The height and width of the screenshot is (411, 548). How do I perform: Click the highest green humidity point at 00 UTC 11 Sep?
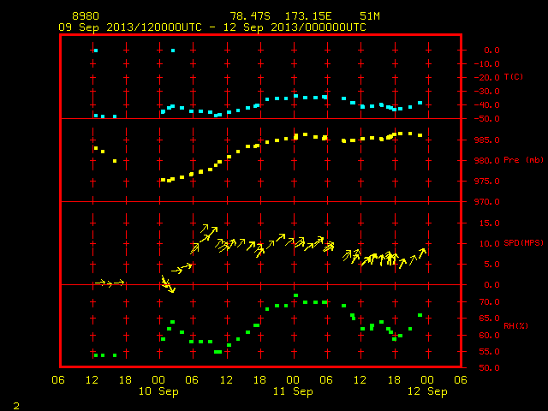(295, 295)
